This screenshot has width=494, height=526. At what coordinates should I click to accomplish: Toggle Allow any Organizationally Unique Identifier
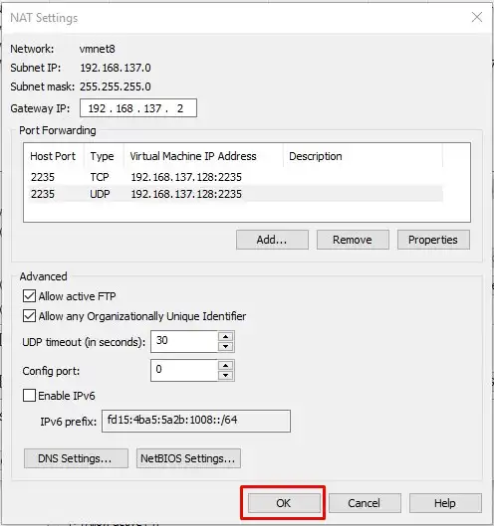(x=29, y=316)
